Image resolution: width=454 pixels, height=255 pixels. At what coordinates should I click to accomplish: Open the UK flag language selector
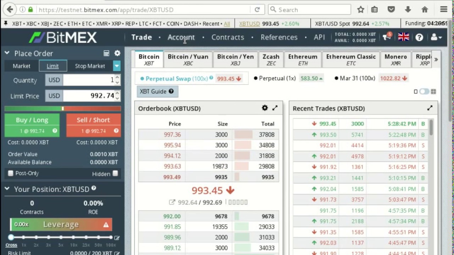pos(403,37)
